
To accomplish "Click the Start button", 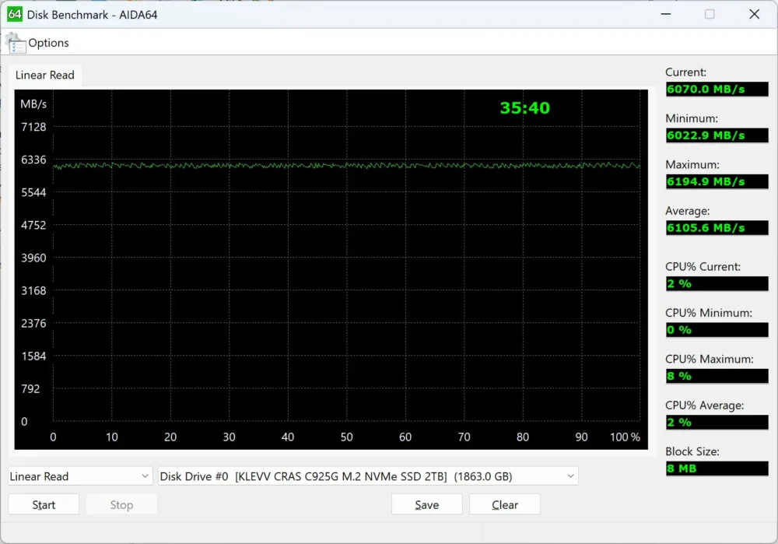I will click(44, 504).
